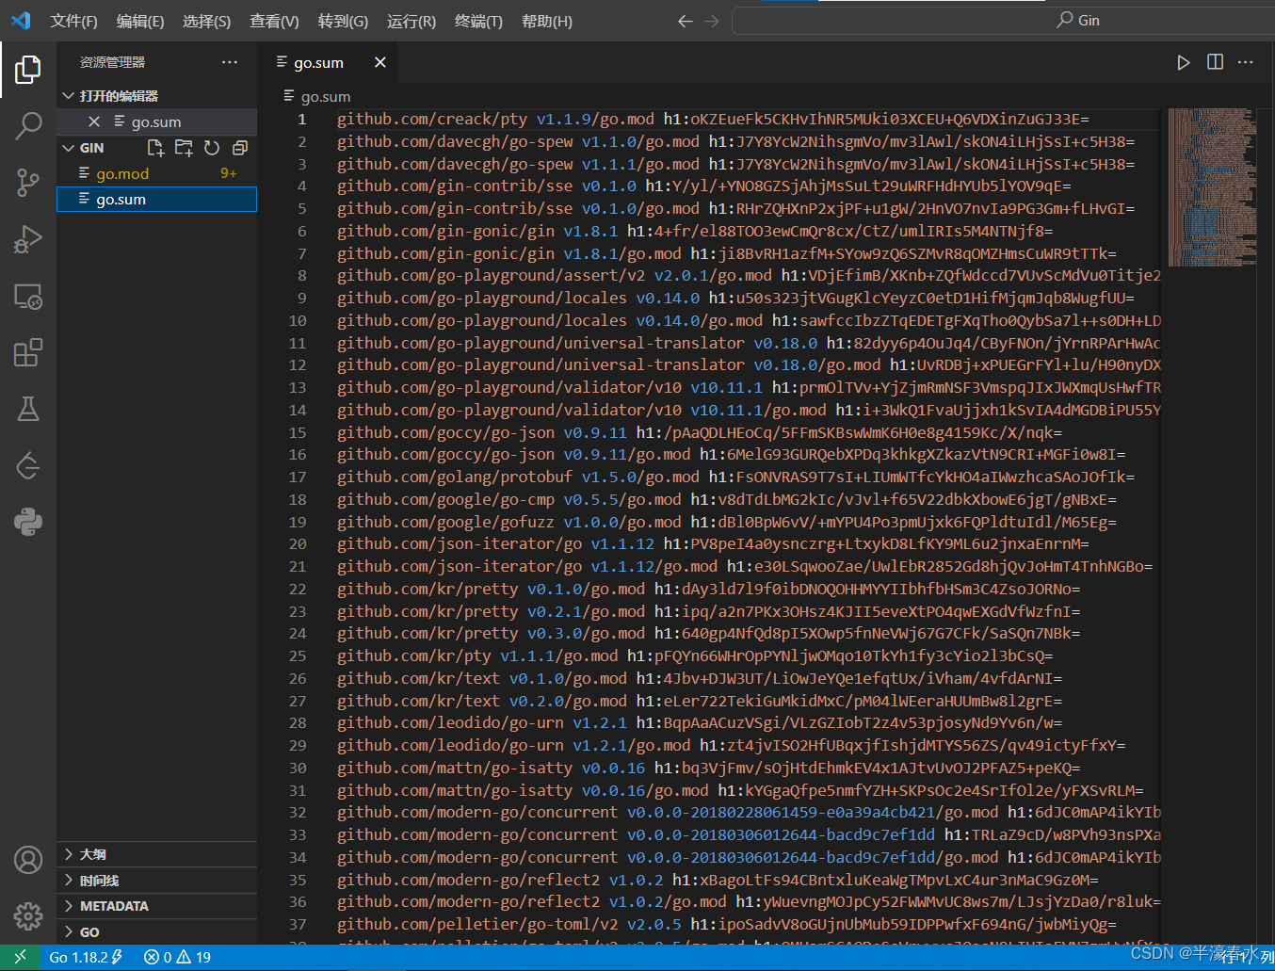The width and height of the screenshot is (1275, 971).
Task: Open the Remote Explorer view
Action: (x=28, y=297)
